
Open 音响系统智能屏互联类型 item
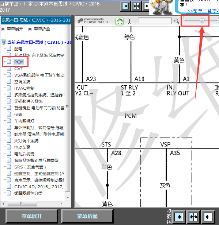point(37,160)
